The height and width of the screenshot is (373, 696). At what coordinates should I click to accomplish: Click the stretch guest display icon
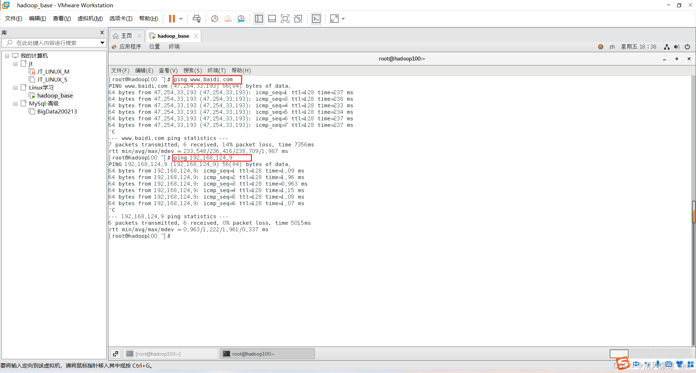(334, 18)
